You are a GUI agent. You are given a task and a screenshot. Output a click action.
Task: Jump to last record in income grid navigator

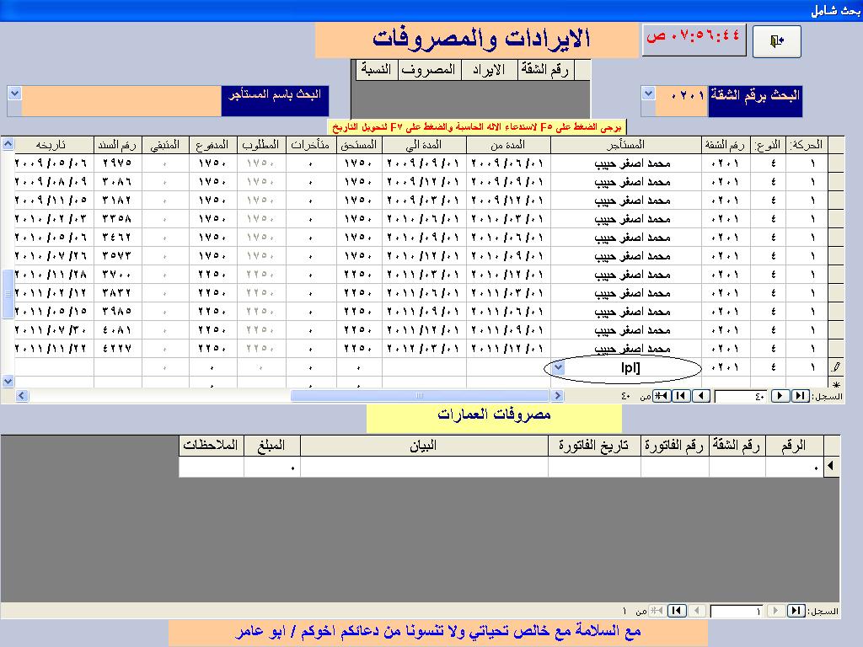click(681, 396)
